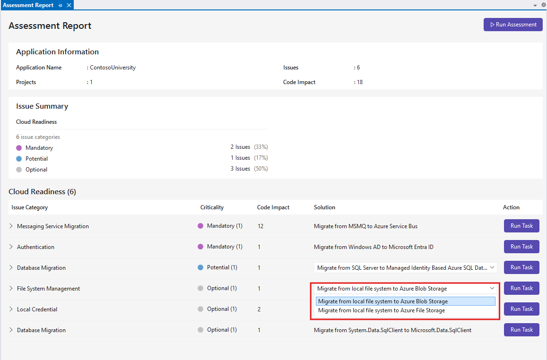Viewport: 547px width, 360px height.
Task: Click the purple Mandatory legend dot
Action: tap(18, 147)
